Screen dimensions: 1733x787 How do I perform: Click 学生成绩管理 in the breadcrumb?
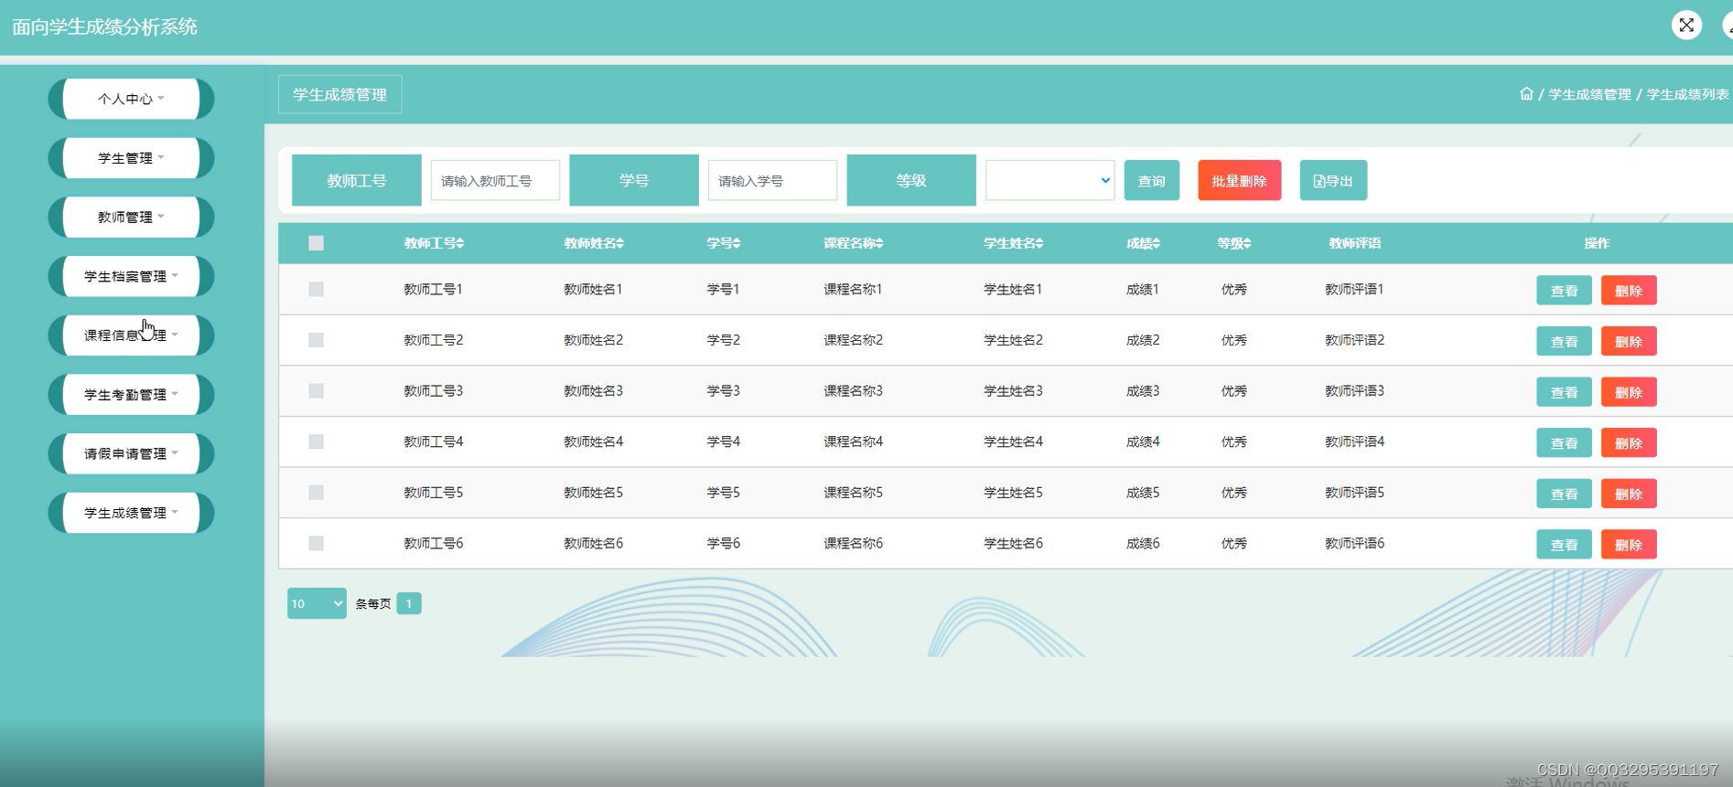(x=1589, y=94)
